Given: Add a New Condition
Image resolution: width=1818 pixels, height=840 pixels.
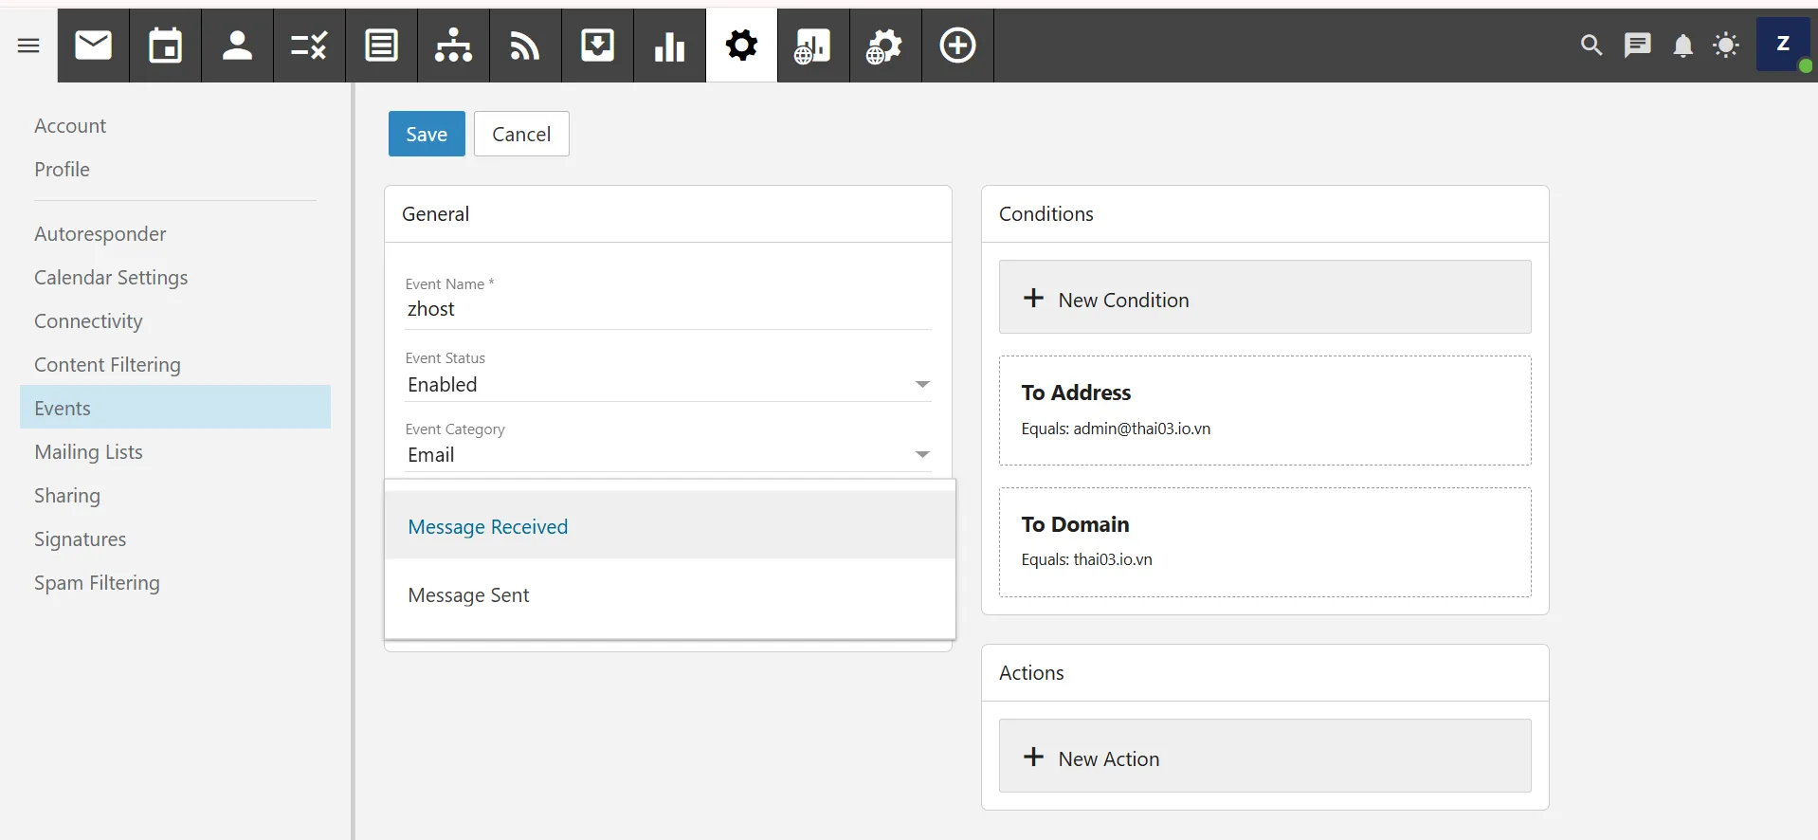Looking at the screenshot, I should click(x=1264, y=298).
